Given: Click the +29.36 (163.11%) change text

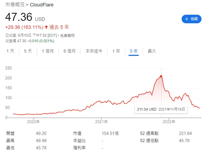Looking at the screenshot, I should [24, 27].
